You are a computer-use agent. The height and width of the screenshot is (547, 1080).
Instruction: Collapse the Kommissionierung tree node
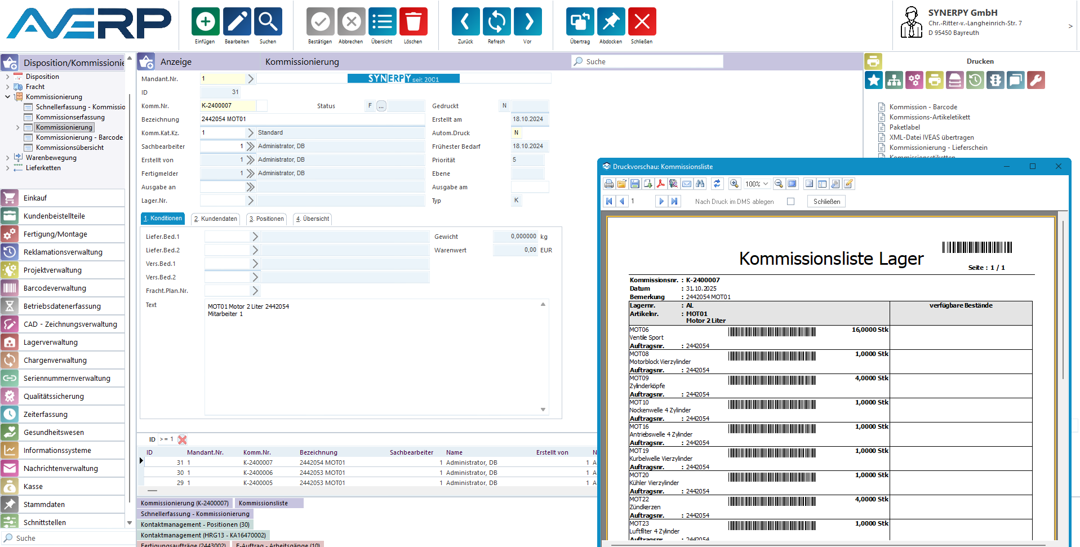tap(7, 97)
